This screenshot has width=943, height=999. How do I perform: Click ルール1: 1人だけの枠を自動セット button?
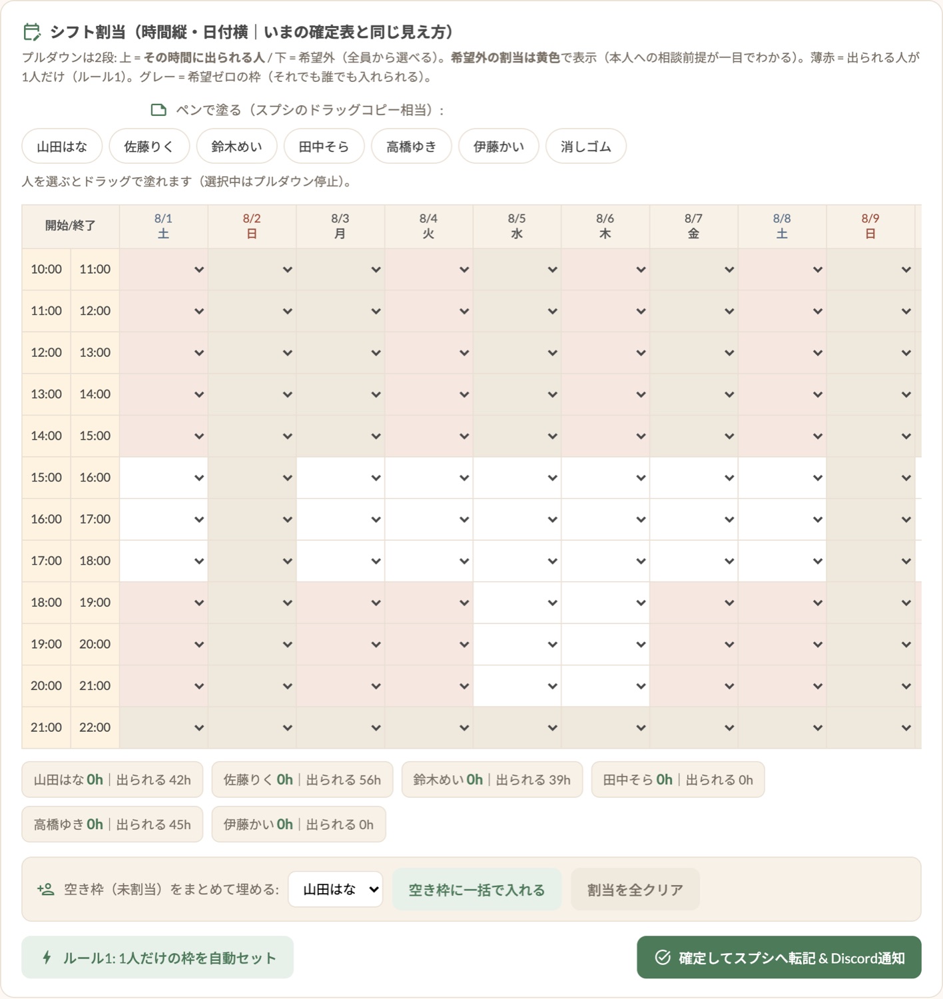(158, 958)
